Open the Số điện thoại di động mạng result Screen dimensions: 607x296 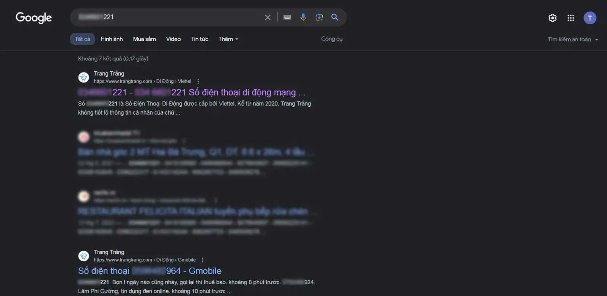pos(192,92)
